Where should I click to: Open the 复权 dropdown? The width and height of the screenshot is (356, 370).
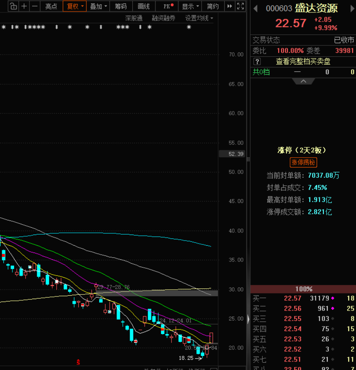(x=74, y=6)
